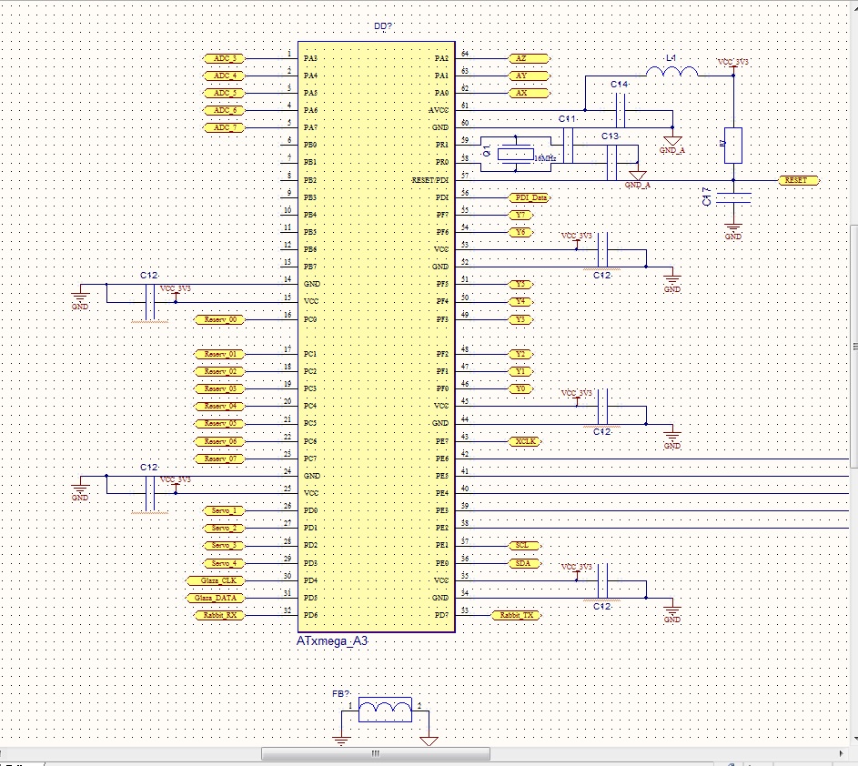Pick the C11 capacitor near the crystal

[568, 145]
